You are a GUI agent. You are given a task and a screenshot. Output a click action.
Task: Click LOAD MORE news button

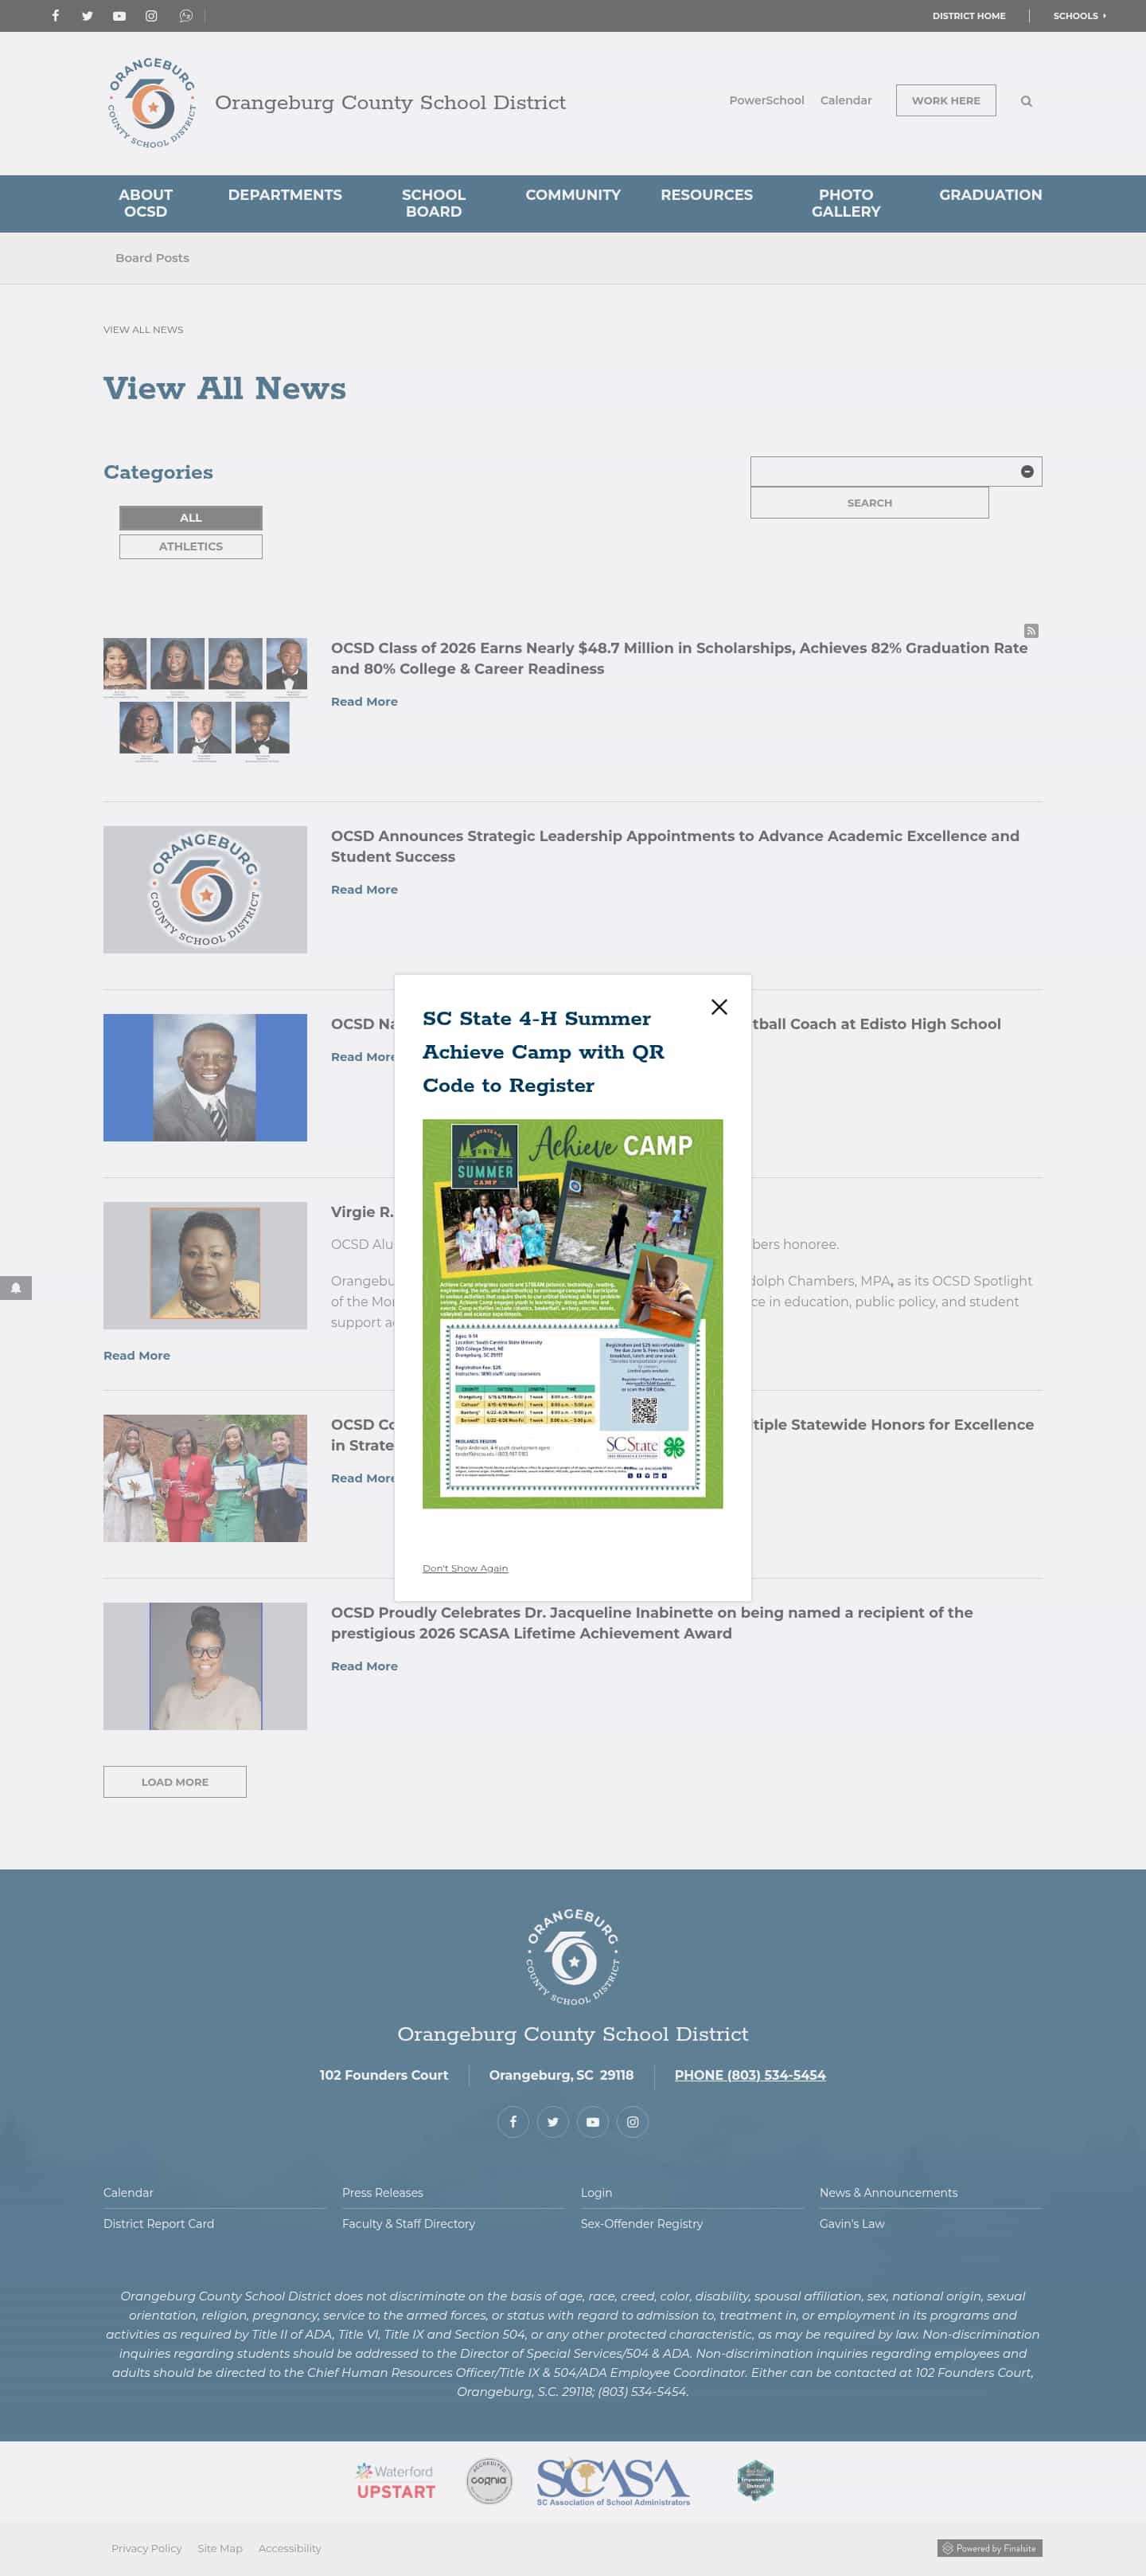[x=175, y=1782]
